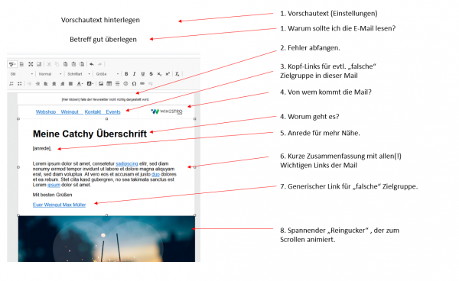This screenshot has height=281, width=459.
Task: Click the increase indent icon
Action: point(37,83)
